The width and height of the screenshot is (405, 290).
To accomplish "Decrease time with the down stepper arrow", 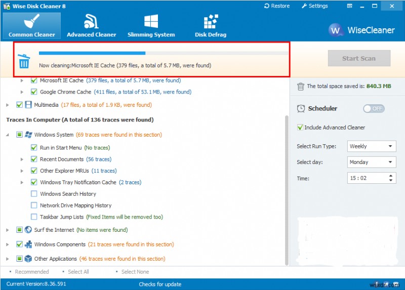I will 391,180.
